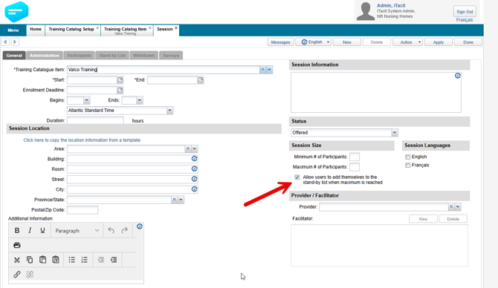Switch to Training Catalog Item tab
498x288 pixels.
126,30
